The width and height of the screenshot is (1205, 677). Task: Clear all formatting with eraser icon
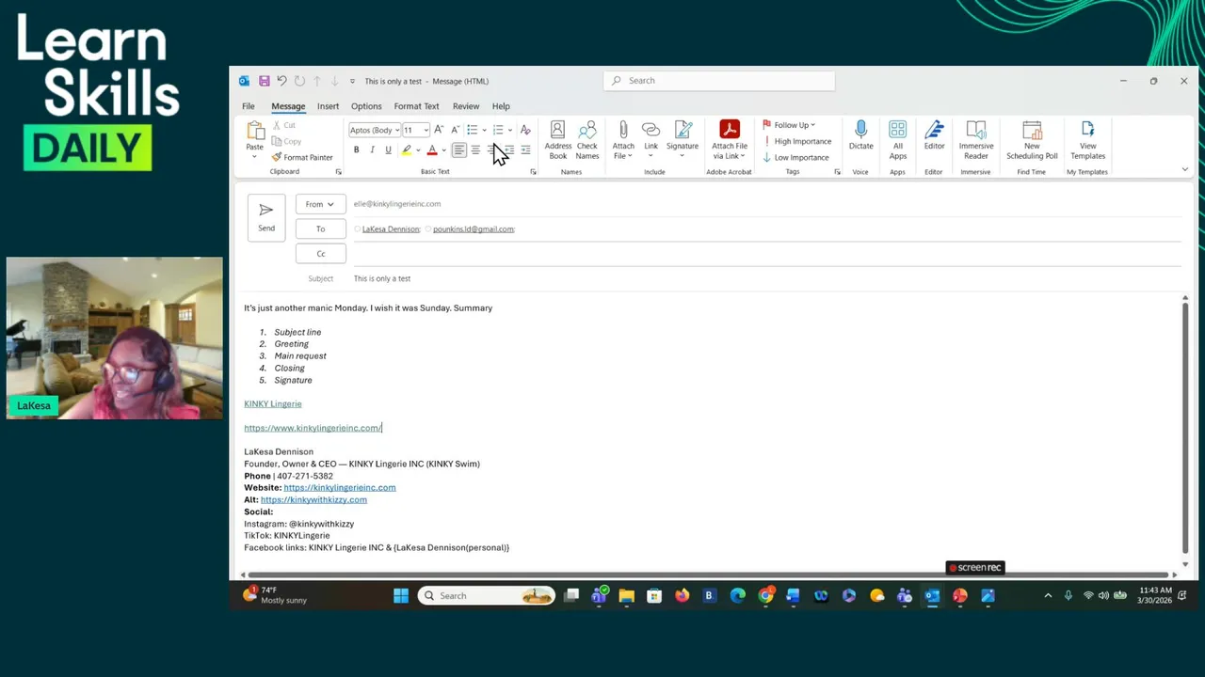(x=525, y=130)
